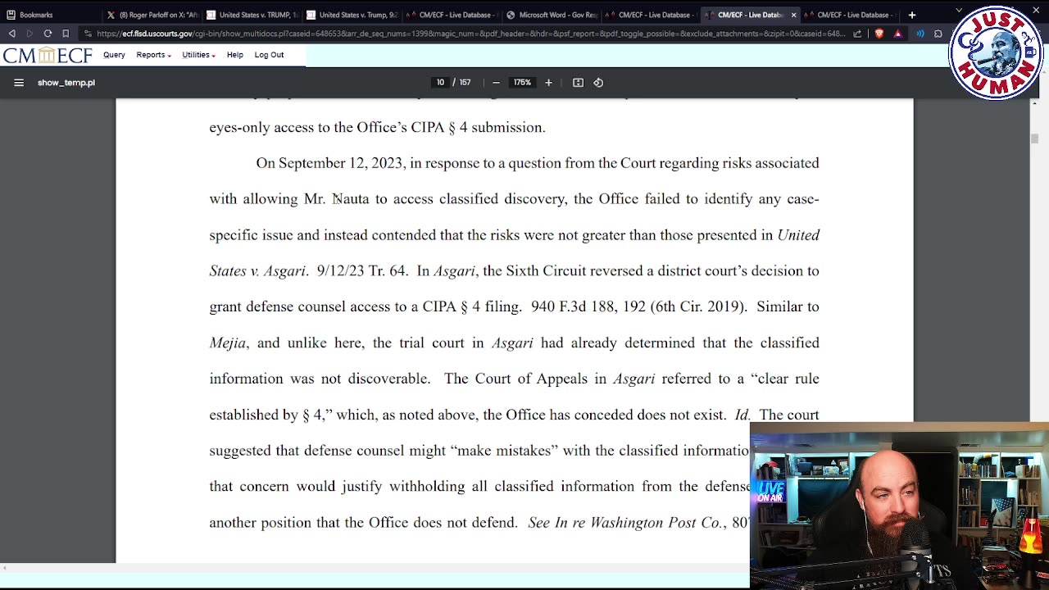The width and height of the screenshot is (1049, 590).
Task: Click the share page icon
Action: click(857, 34)
